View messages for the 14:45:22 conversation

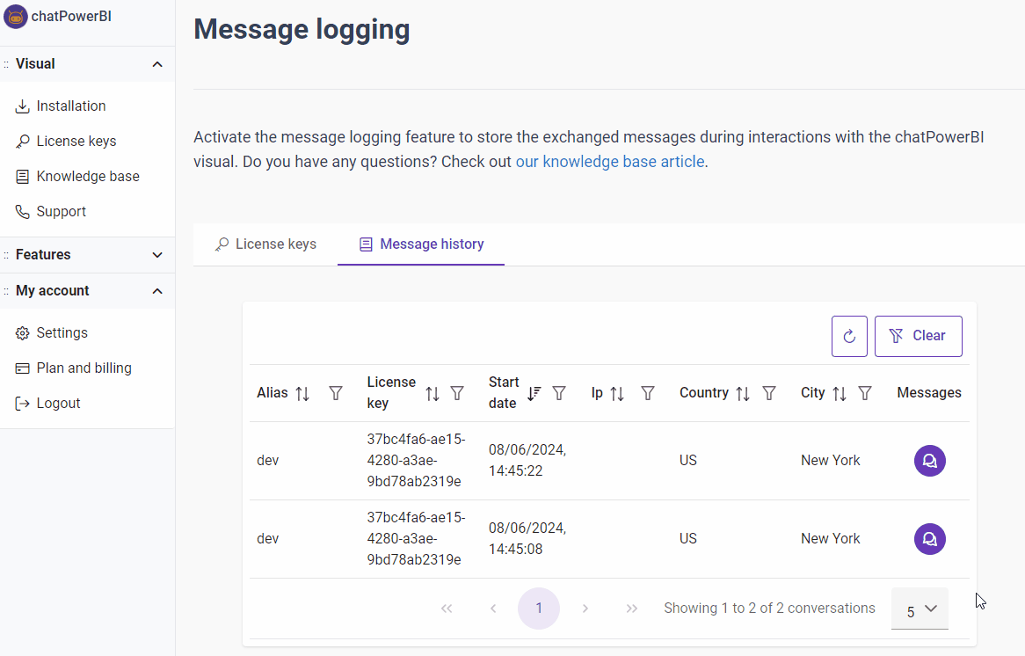point(929,461)
